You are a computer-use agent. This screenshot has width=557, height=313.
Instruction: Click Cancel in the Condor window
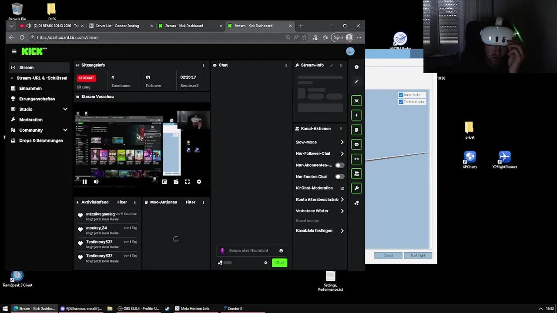tap(388, 256)
